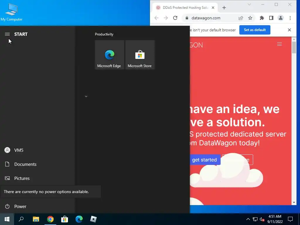Viewport: 300px width, 225px height.
Task: Launch Edge from the taskbar
Action: (79, 219)
